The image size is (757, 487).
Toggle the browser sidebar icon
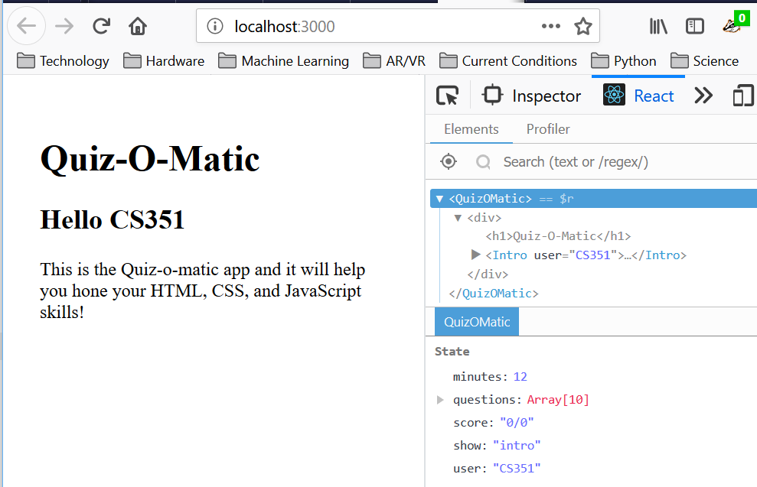[695, 27]
